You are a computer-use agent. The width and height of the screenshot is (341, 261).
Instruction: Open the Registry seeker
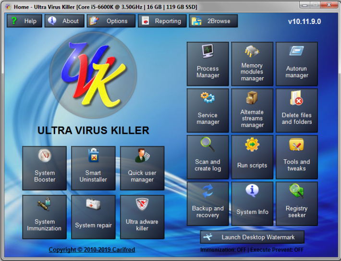click(x=297, y=203)
